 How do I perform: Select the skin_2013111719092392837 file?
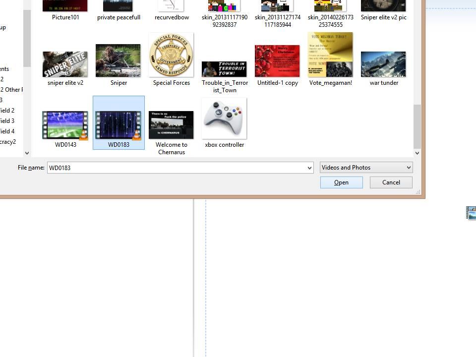click(224, 14)
